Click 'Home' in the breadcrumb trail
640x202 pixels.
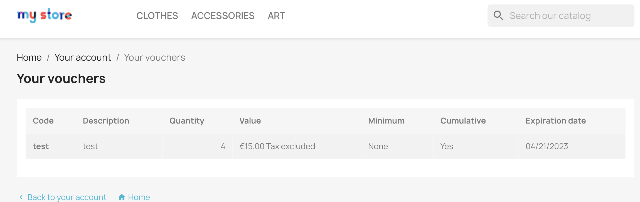(29, 57)
